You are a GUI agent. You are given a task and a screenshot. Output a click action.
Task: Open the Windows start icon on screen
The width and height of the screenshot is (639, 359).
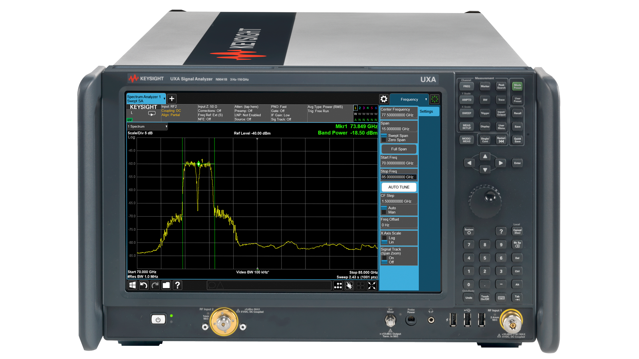point(132,285)
